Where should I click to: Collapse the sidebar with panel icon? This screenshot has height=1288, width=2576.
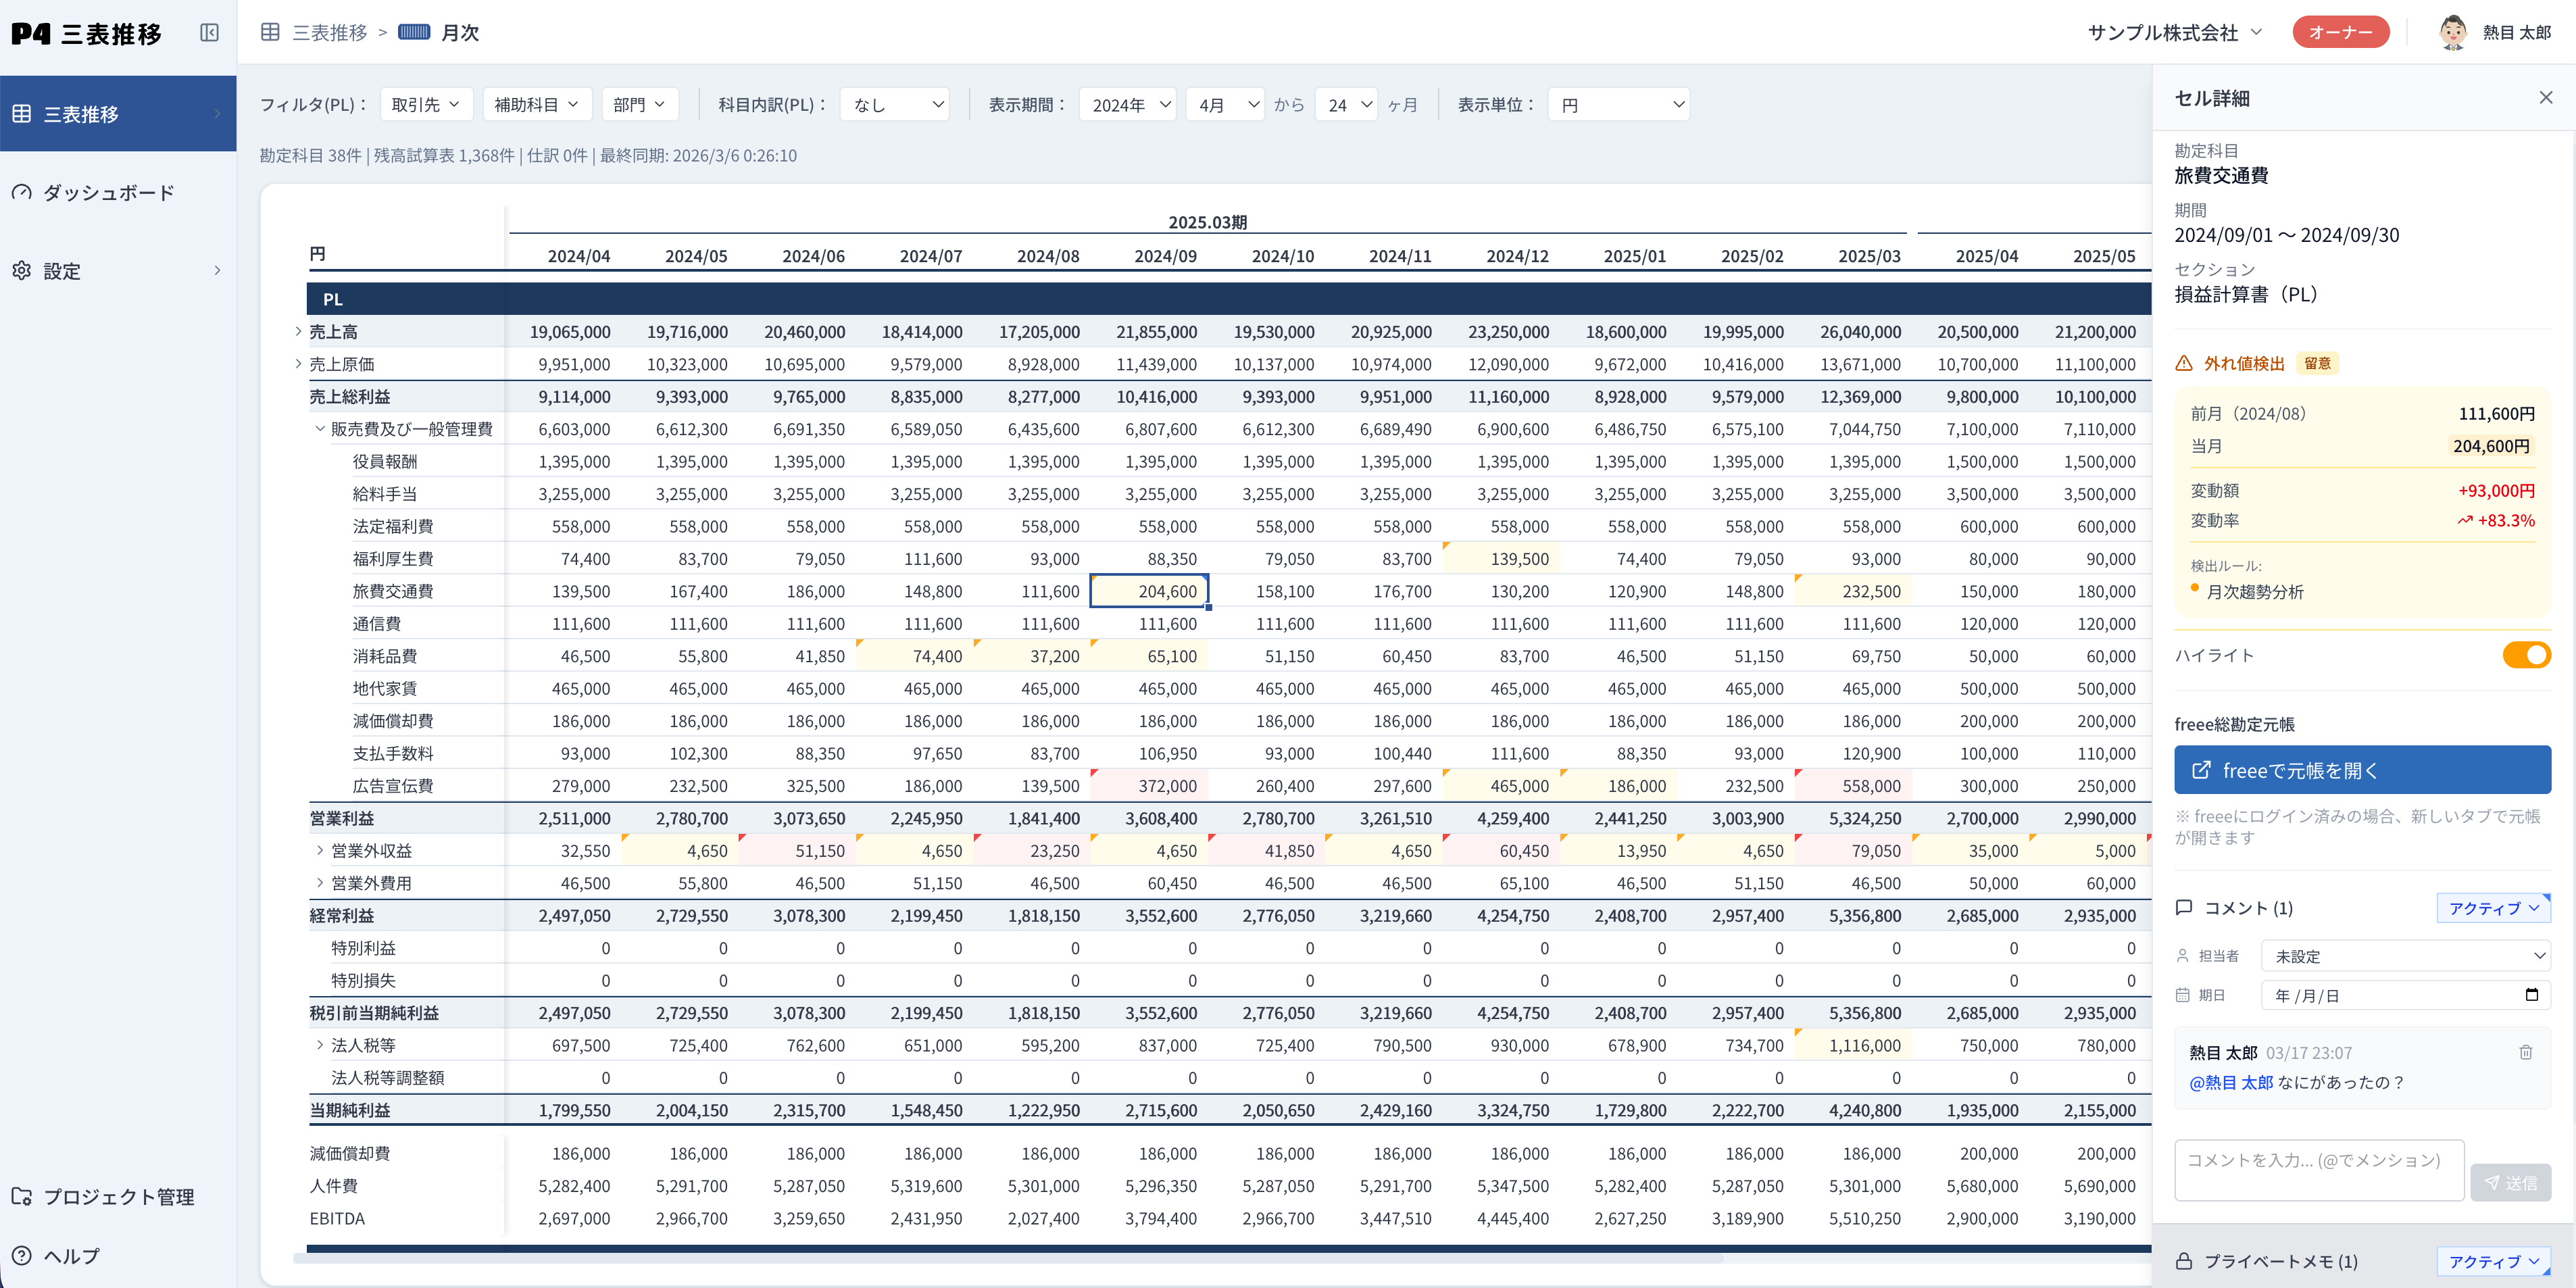pyautogui.click(x=209, y=33)
